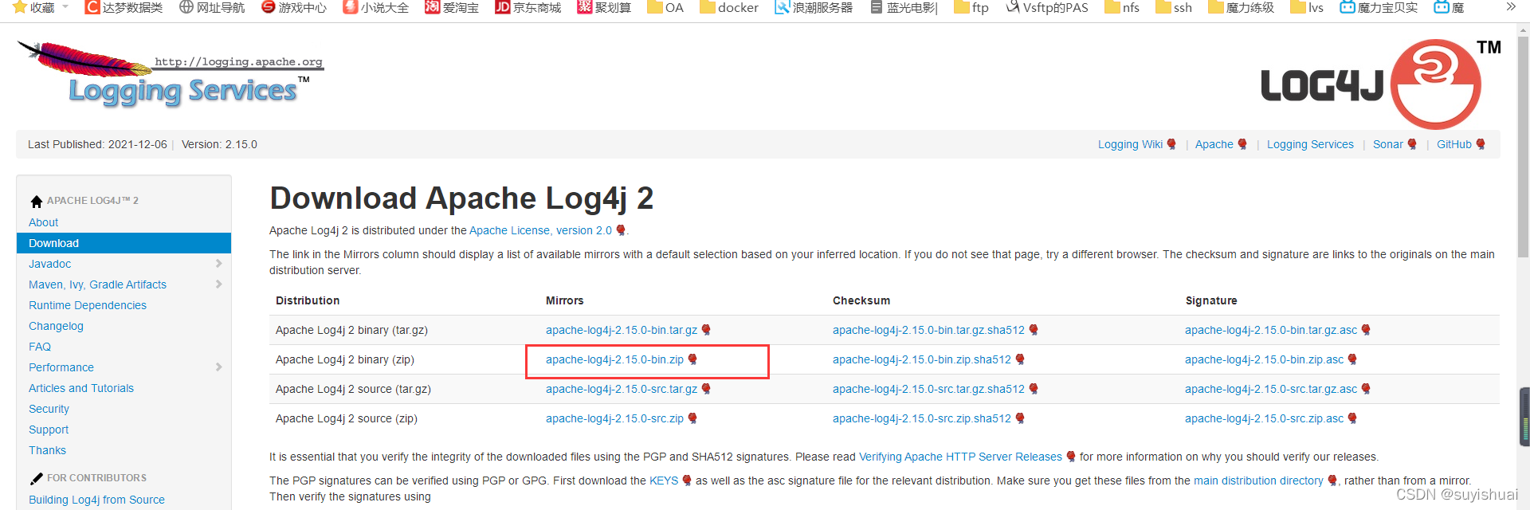Open the 游戏中心 bookmark
Screen dimensions: 1530x510
point(294,7)
